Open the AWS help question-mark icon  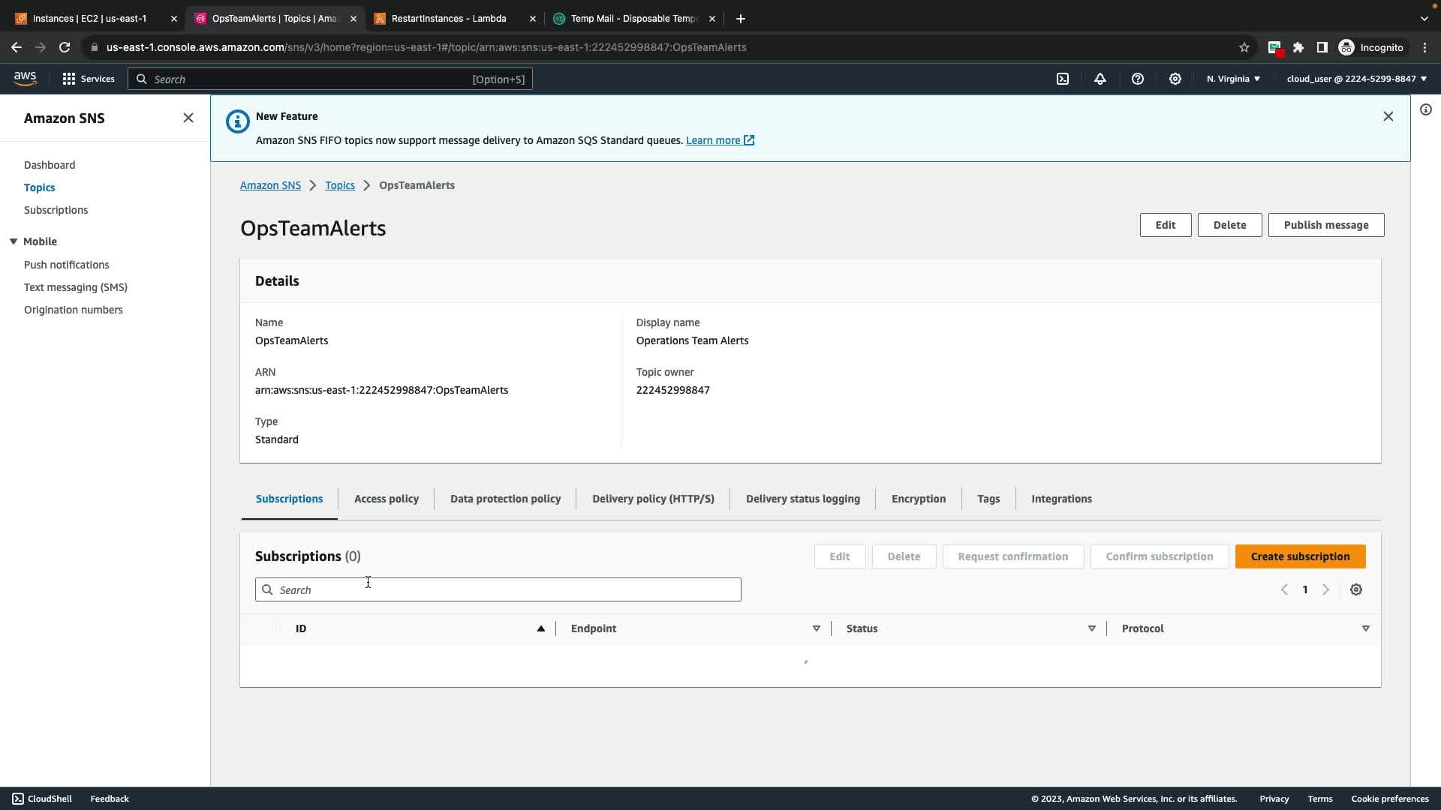pos(1138,79)
